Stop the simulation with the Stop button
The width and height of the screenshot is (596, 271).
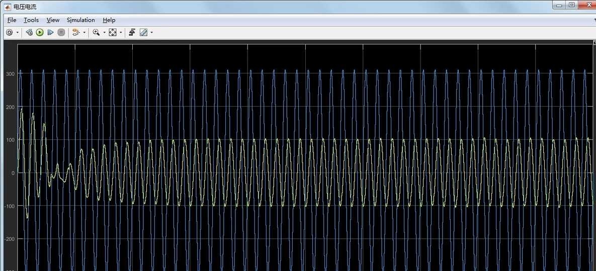tap(61, 33)
